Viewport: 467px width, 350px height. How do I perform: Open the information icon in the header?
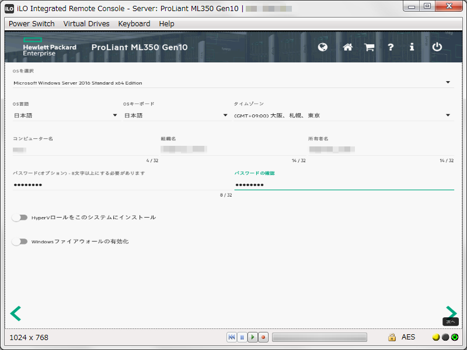click(x=412, y=47)
